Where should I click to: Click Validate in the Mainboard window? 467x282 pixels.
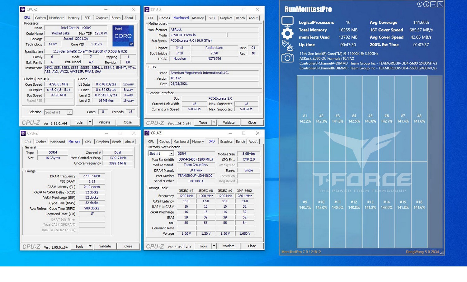click(x=229, y=123)
